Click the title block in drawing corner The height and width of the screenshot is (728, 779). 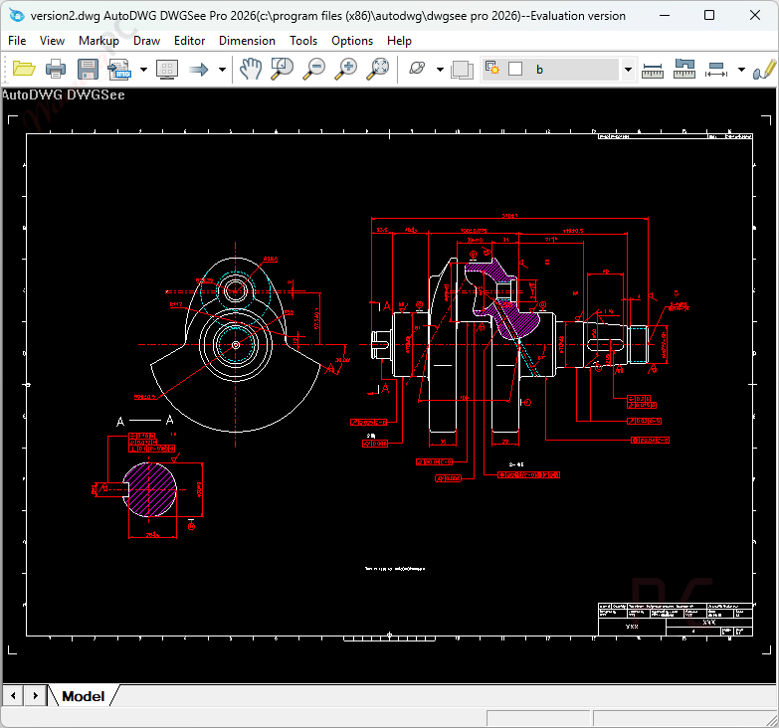[x=676, y=620]
